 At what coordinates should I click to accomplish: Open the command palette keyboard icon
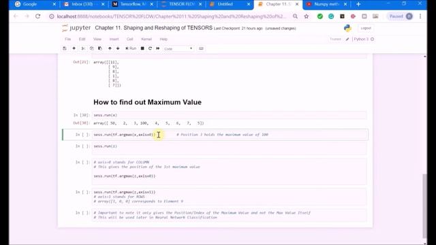tap(201, 48)
